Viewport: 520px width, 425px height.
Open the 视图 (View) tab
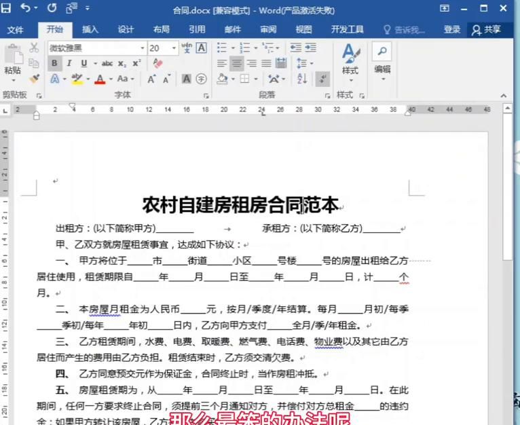click(303, 29)
